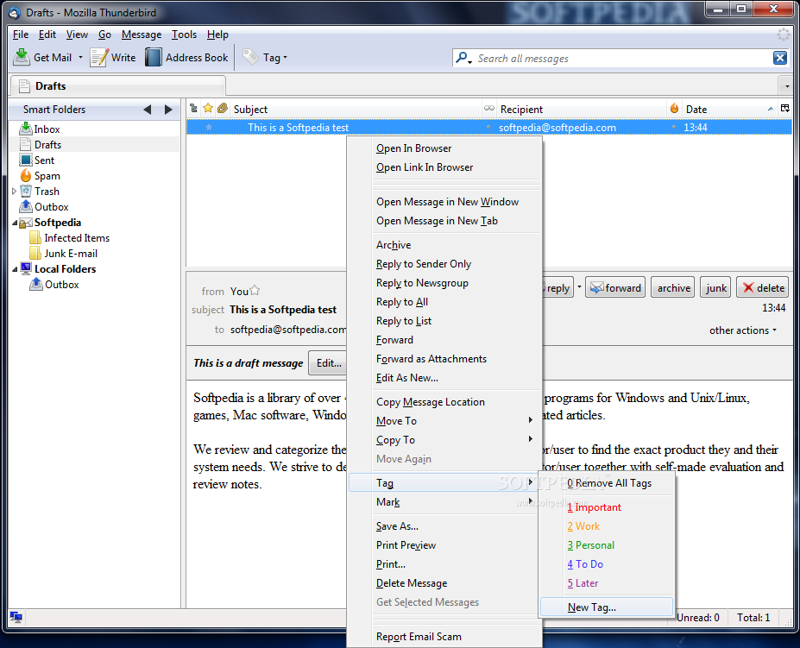Select the Sent folder icon
The image size is (800, 648).
click(26, 160)
